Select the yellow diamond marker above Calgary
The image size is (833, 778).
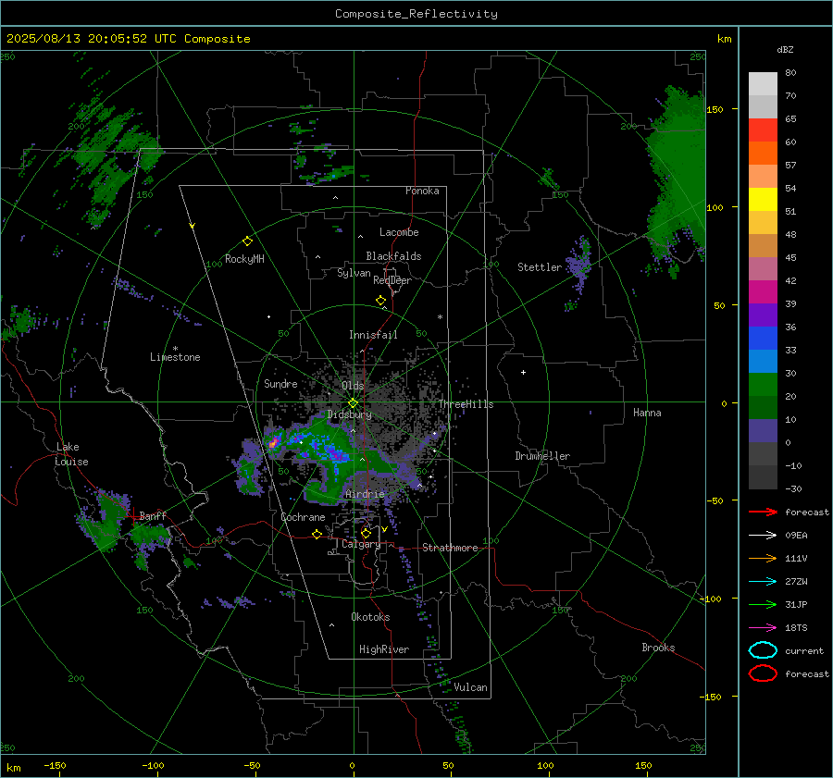tap(366, 533)
